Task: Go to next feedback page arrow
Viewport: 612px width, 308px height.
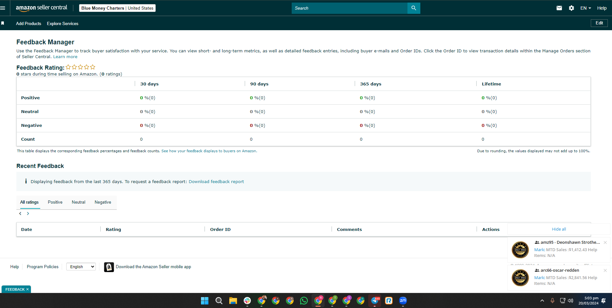Action: pos(28,214)
